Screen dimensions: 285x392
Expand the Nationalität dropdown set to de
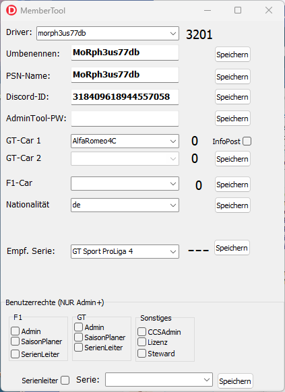[125, 205]
